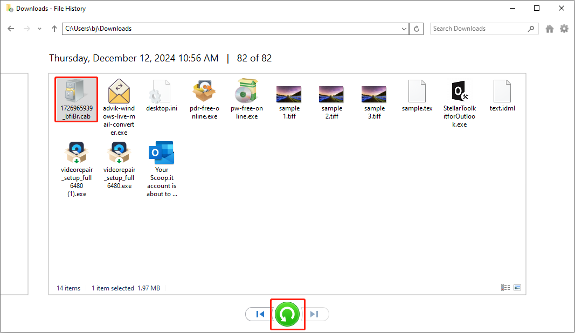
Task: Select the Your Scoop.it account email file
Action: (x=162, y=169)
